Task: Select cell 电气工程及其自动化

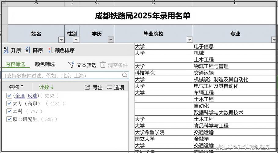Action: coord(234,86)
